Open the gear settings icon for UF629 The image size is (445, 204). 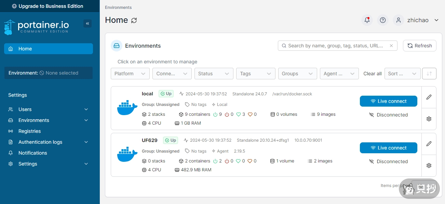429,166
